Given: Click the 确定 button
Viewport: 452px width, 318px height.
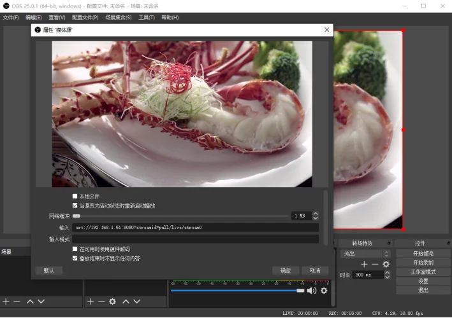Looking at the screenshot, I should click(286, 270).
